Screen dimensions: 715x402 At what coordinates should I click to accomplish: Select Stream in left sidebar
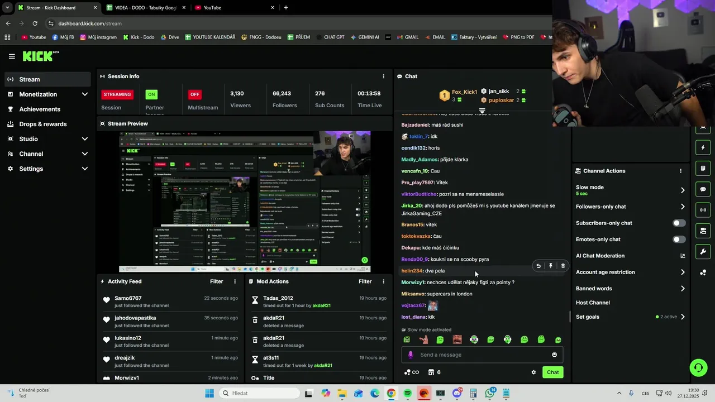point(48,79)
